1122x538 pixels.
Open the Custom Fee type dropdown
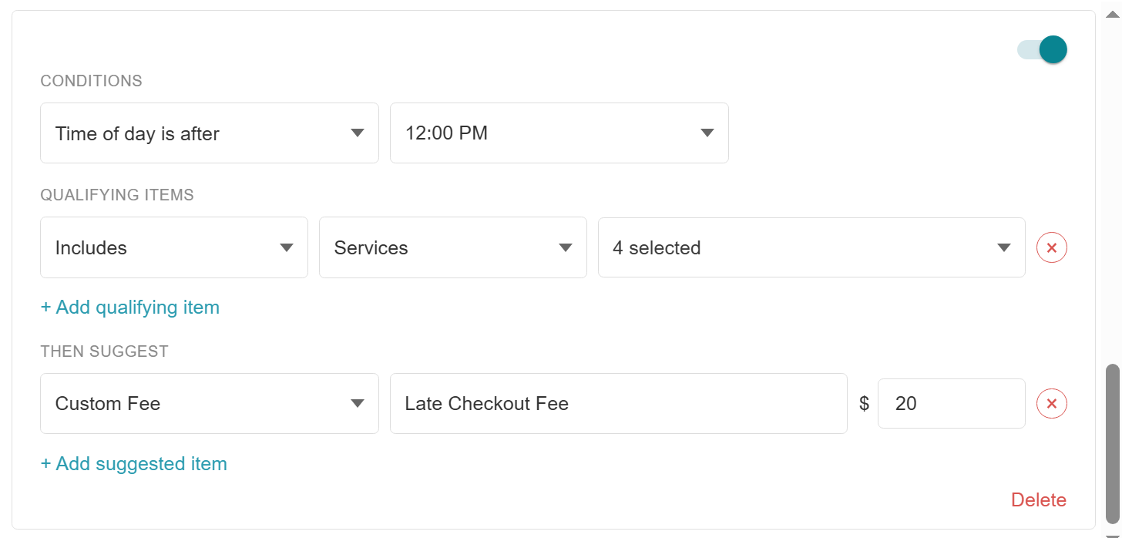[x=210, y=404]
